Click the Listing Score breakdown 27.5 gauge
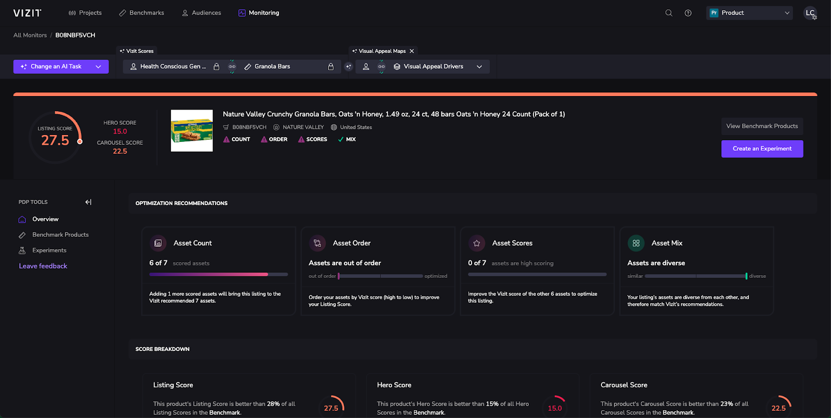Screen dimensions: 831x418 coord(331,407)
